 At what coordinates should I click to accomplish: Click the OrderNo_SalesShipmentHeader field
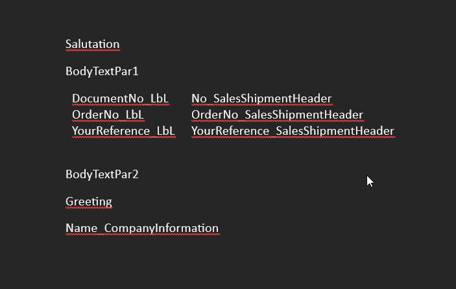coord(277,115)
